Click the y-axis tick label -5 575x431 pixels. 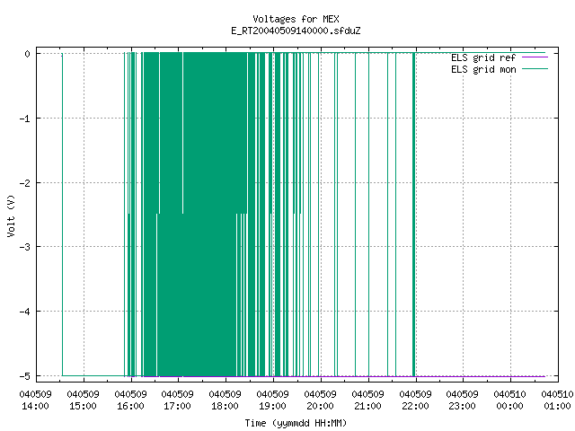(x=24, y=376)
